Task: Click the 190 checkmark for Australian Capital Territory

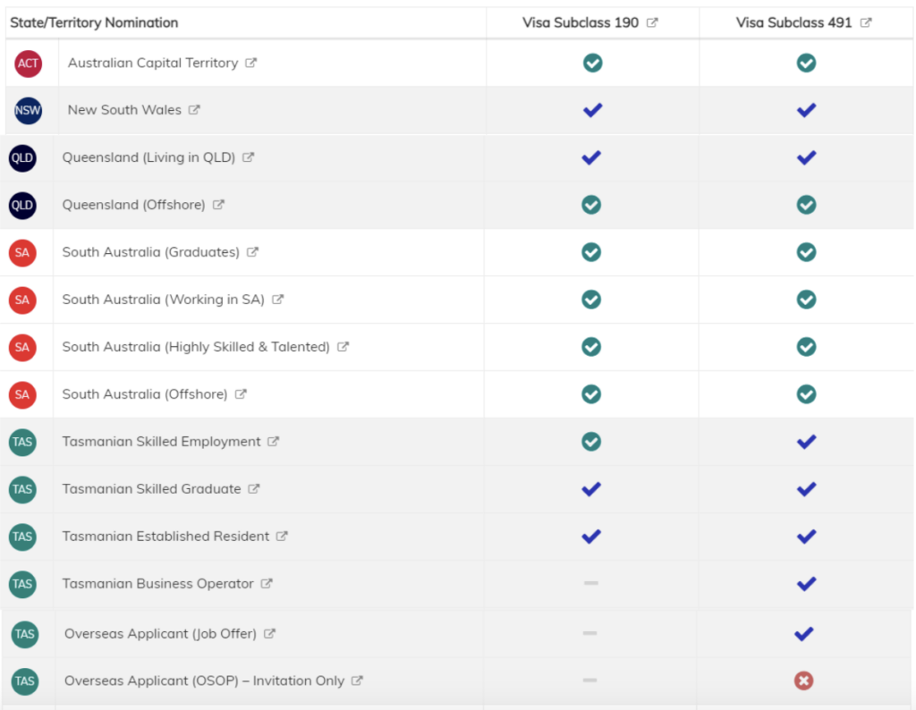Action: 592,63
